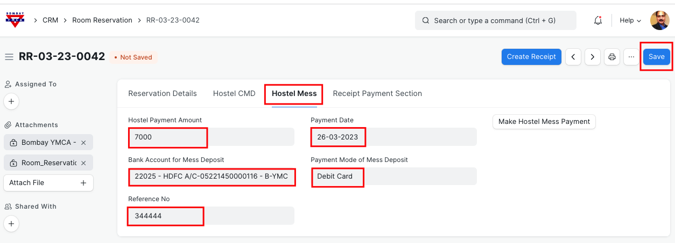Add an assignee with the plus button
Viewport: 675px width, 243px height.
point(12,101)
